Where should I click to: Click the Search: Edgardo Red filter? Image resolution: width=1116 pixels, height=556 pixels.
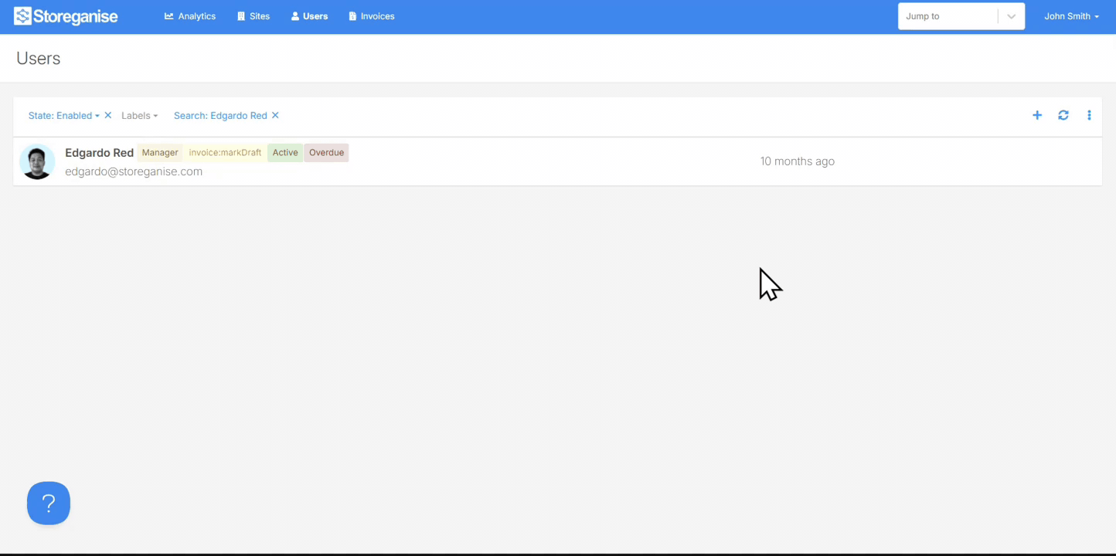pos(220,116)
